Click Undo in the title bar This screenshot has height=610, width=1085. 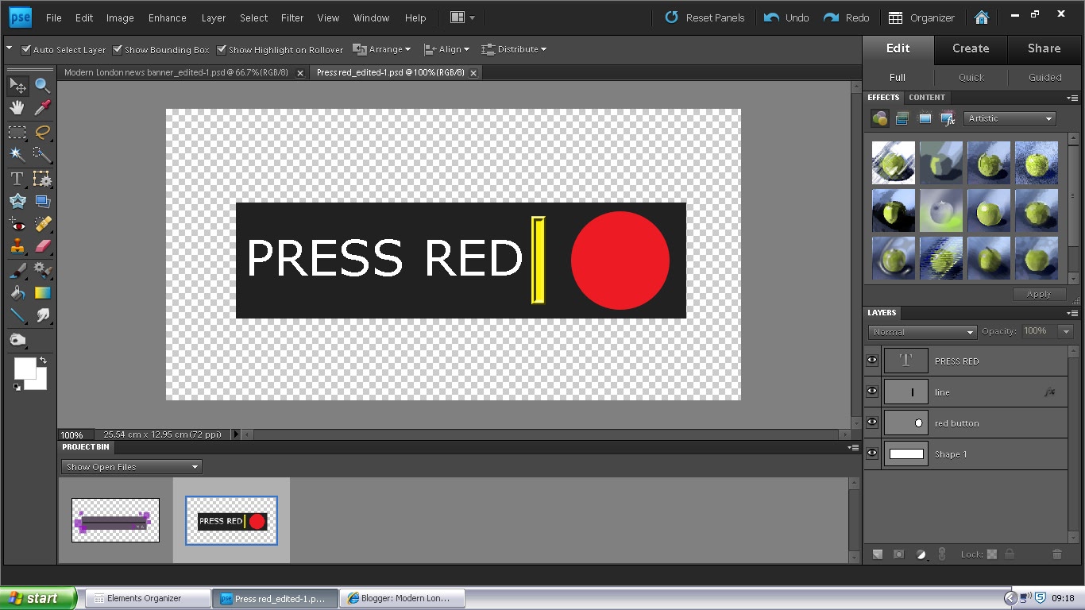tap(786, 17)
